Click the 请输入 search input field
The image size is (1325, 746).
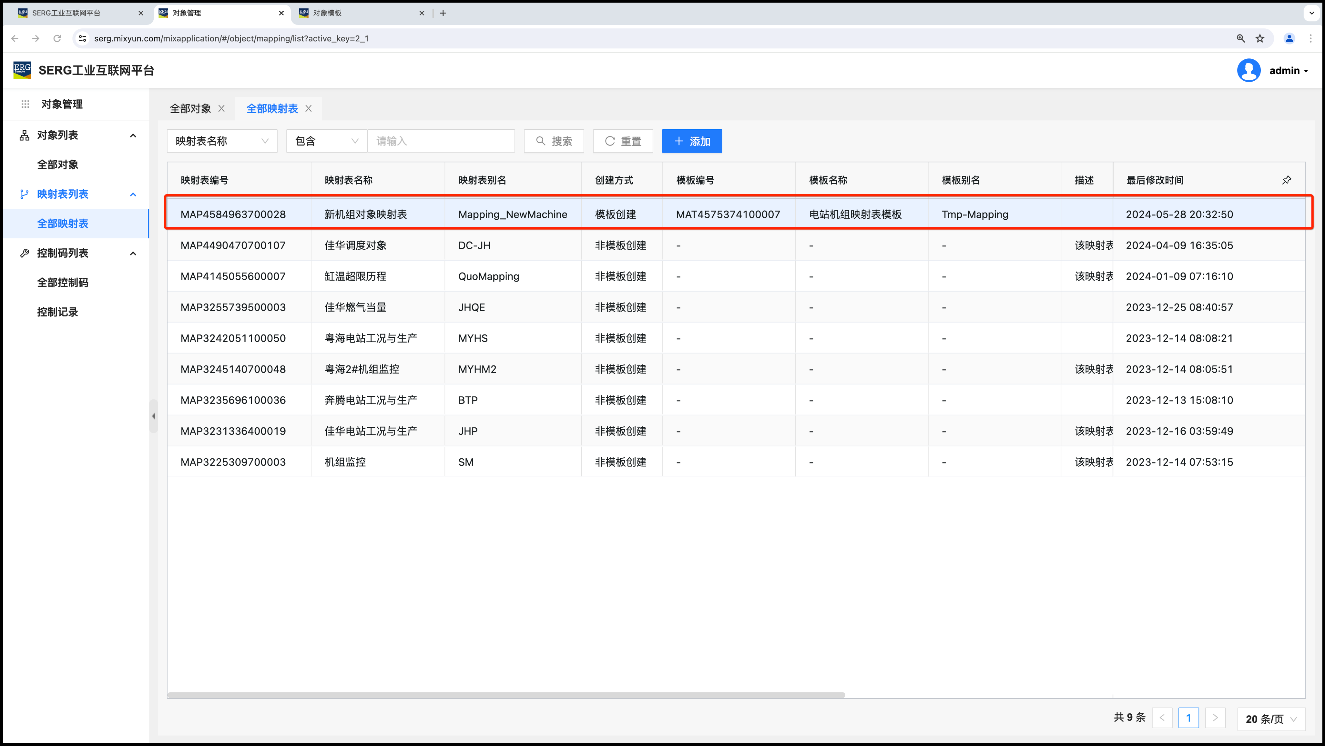coord(441,141)
